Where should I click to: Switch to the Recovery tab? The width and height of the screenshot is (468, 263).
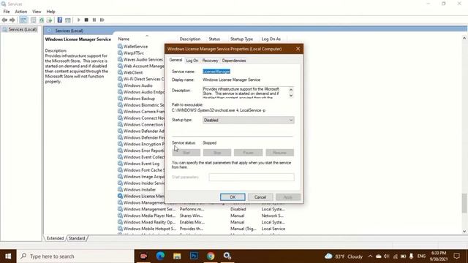tap(210, 61)
